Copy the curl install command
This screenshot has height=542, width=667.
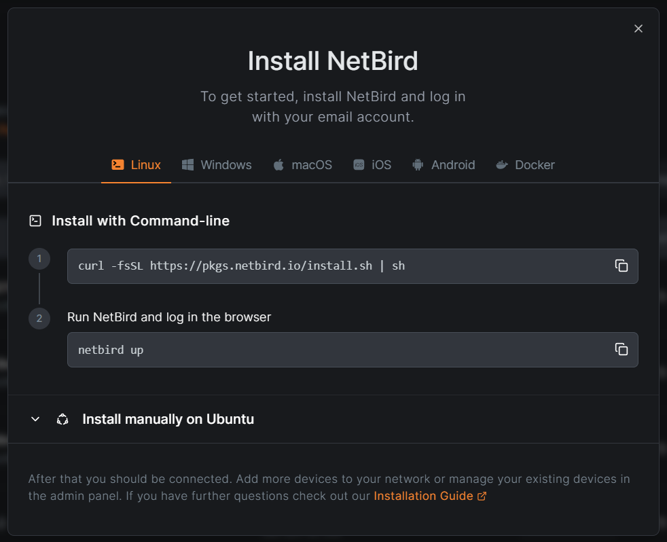click(x=621, y=266)
